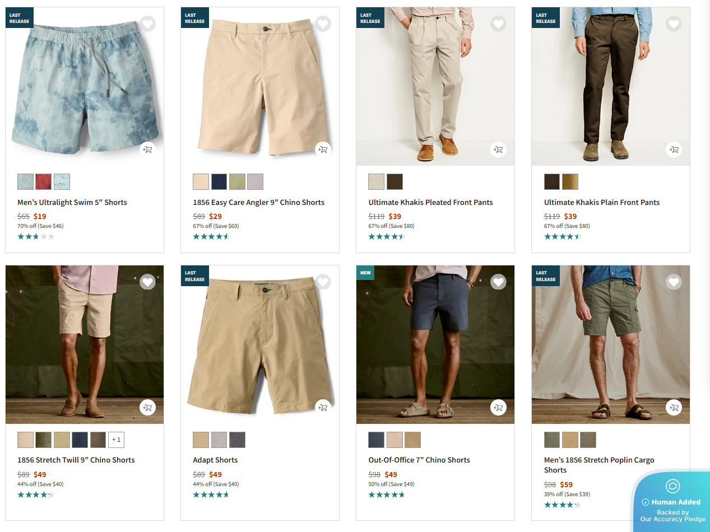The width and height of the screenshot is (710, 532).
Task: Click the Adapt Shorts product image
Action: pos(260,344)
